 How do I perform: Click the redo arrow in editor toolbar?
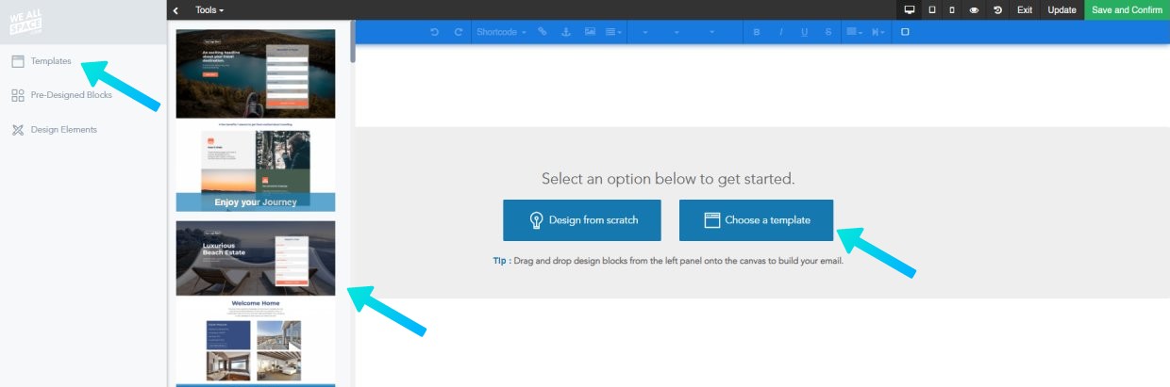[458, 32]
